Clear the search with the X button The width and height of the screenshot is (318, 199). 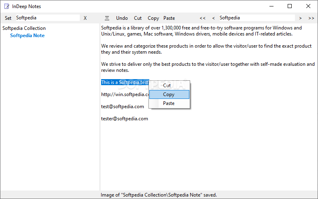(x=85, y=18)
